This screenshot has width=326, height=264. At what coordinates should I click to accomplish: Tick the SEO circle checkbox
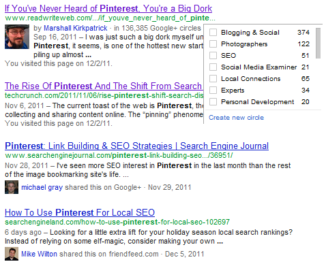213,56
